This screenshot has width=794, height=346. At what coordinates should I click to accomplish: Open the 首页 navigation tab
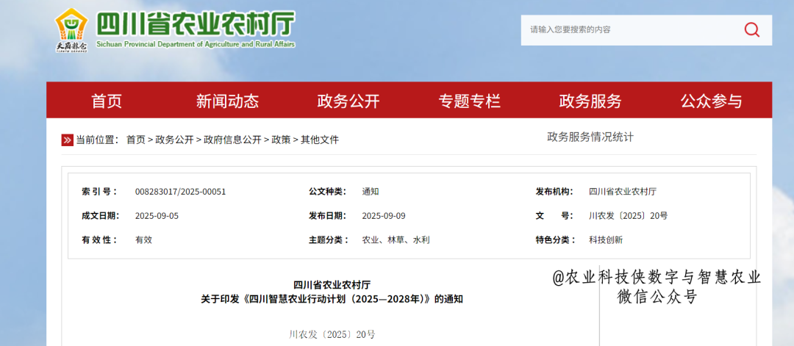point(107,101)
